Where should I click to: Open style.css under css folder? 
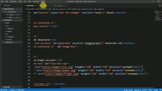(10, 29)
